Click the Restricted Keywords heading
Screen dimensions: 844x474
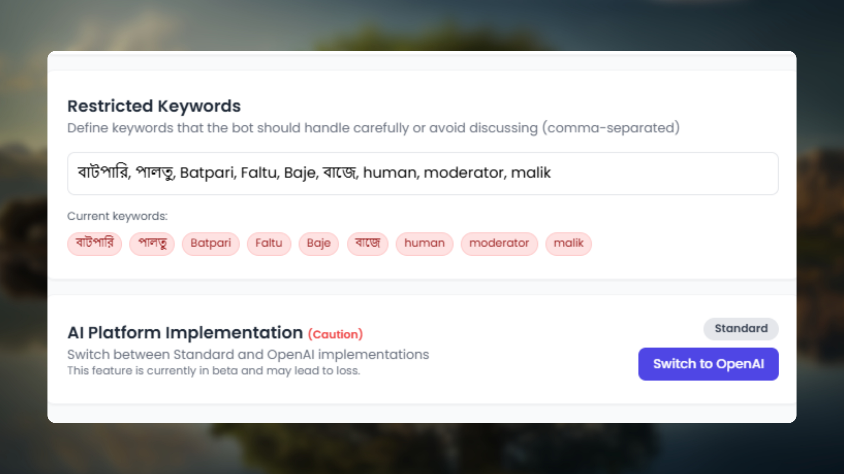[154, 106]
